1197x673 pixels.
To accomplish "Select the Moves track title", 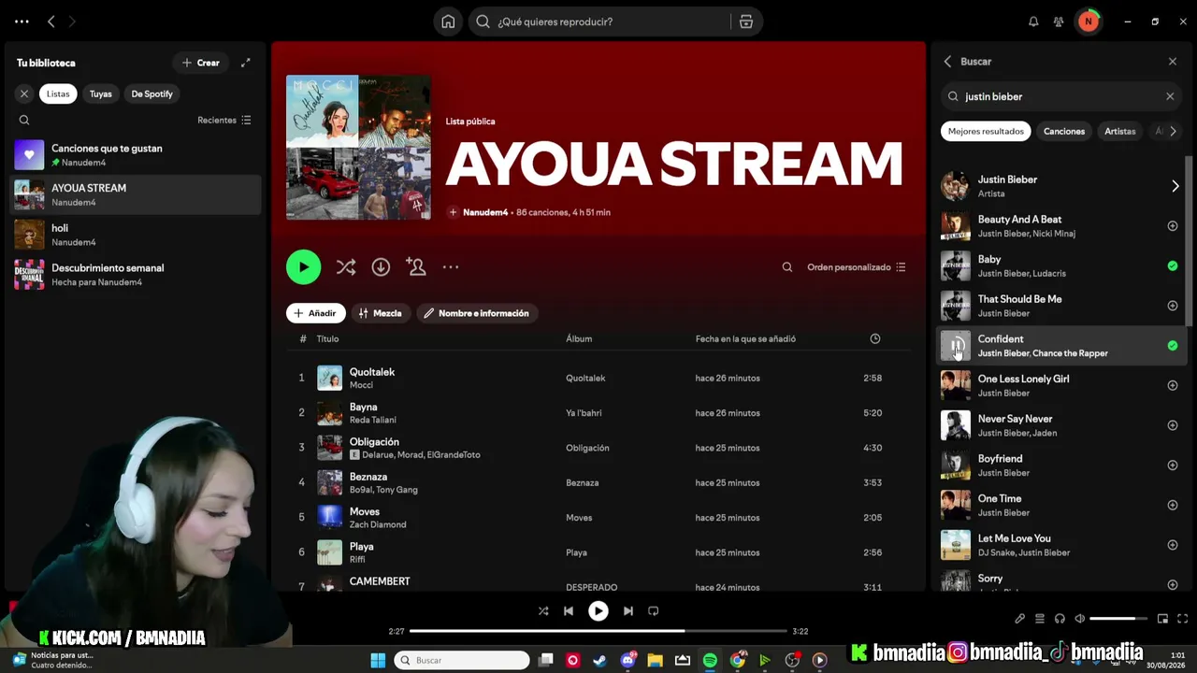I will point(365,511).
